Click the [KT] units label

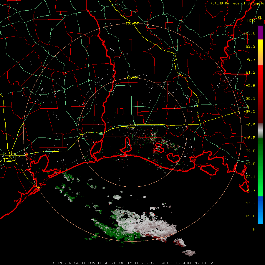coord(251,20)
